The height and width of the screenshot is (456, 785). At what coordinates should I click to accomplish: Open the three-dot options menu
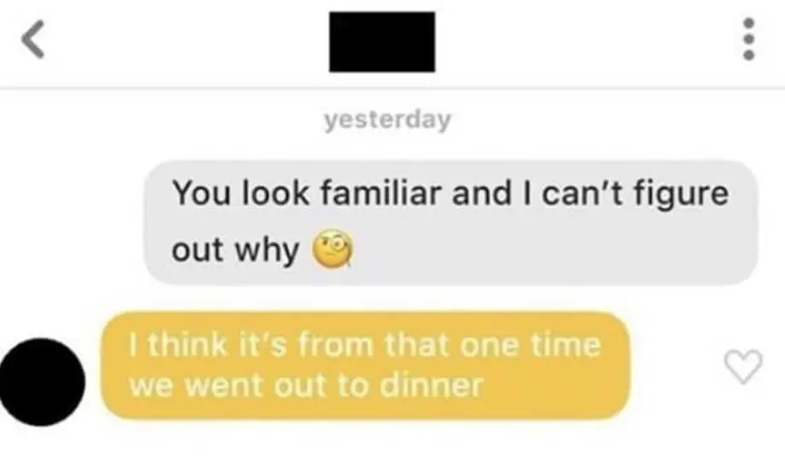pos(748,39)
